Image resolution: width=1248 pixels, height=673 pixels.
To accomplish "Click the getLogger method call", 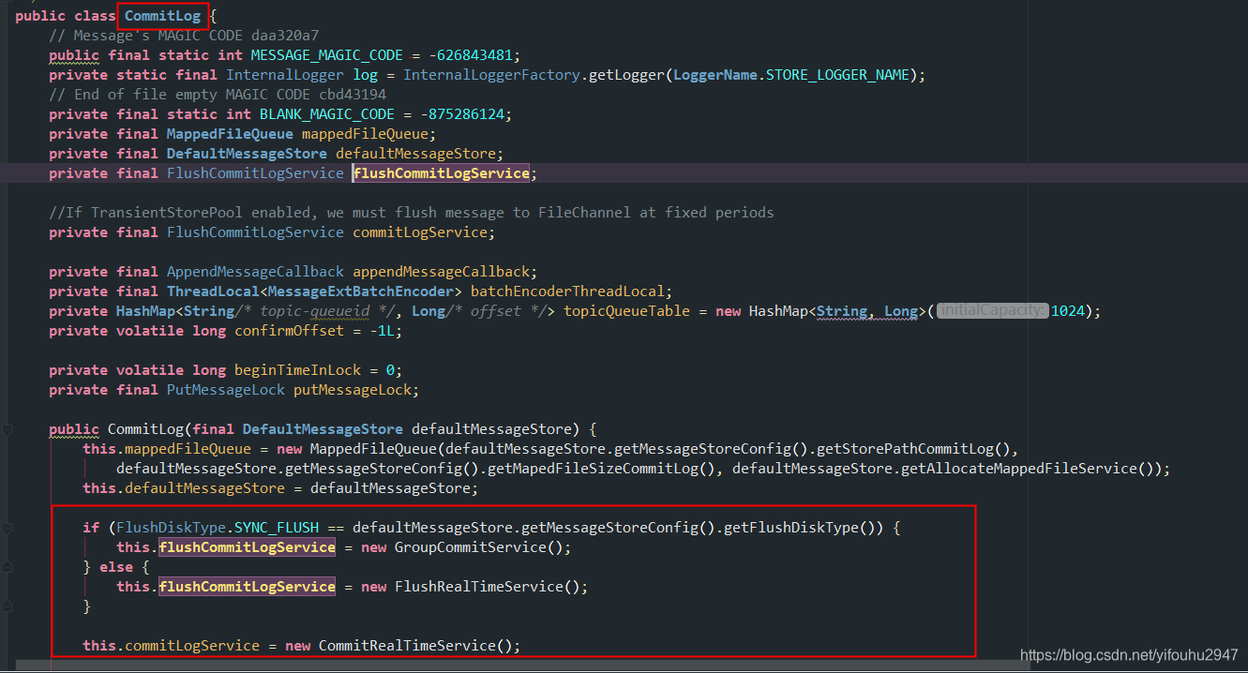I will pyautogui.click(x=626, y=75).
